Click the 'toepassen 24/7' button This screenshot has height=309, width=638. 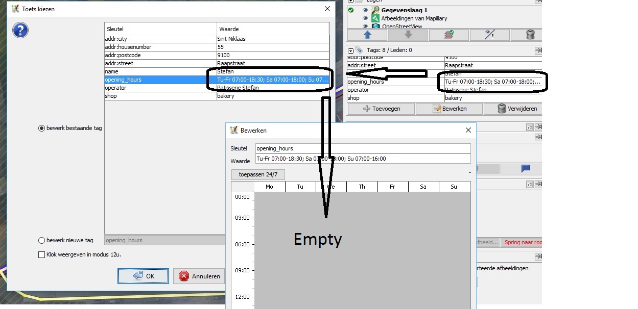[x=258, y=174]
